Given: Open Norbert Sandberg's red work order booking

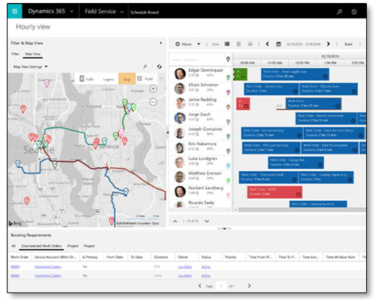Looking at the screenshot, I should pos(274,192).
